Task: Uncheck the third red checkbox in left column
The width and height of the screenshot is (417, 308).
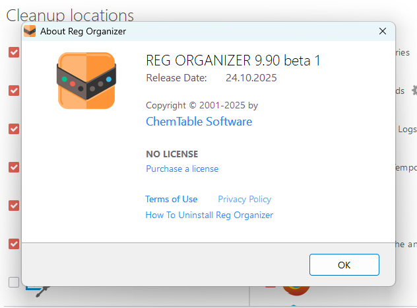Action: (14, 129)
